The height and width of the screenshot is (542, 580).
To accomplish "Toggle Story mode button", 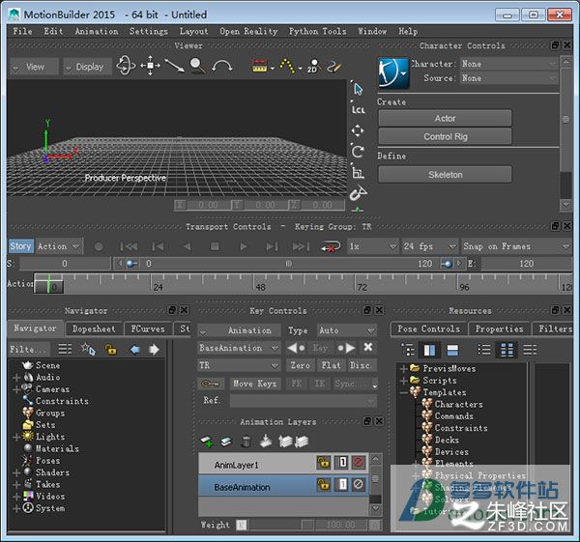I will point(20,246).
